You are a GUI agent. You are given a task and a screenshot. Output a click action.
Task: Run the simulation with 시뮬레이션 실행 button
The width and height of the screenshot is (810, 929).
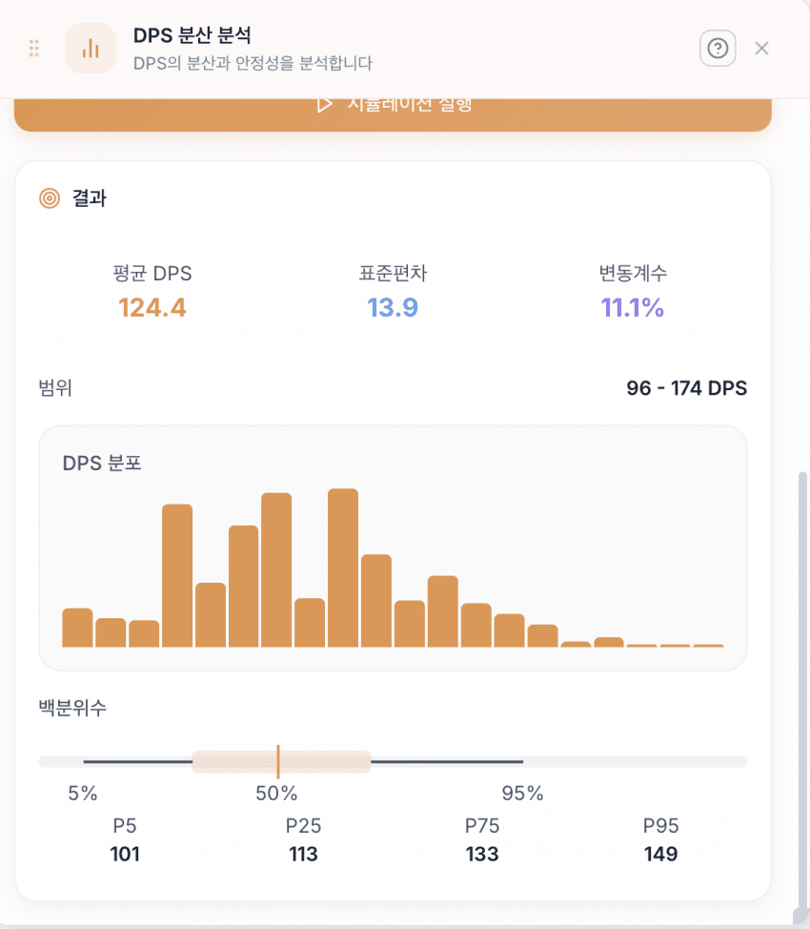click(x=393, y=110)
